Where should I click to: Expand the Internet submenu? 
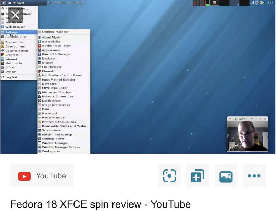point(19,59)
